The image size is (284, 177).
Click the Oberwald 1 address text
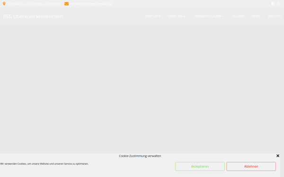click(x=35, y=4)
